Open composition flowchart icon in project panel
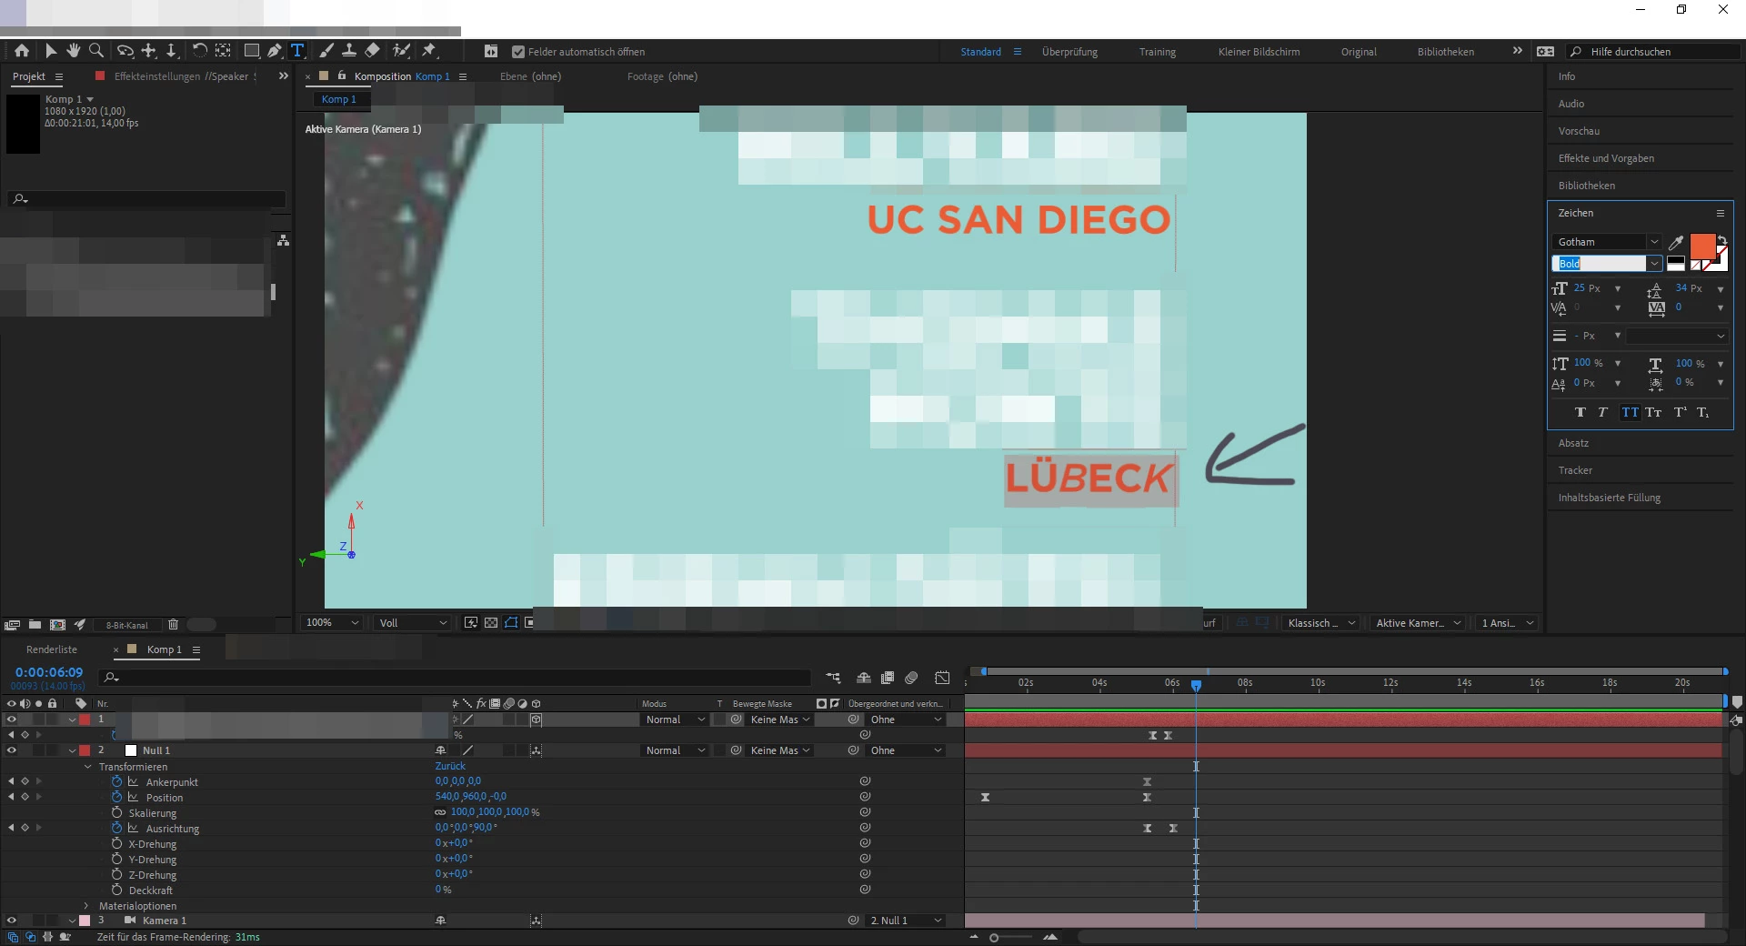Screen dimensions: 1746x946 tap(284, 240)
